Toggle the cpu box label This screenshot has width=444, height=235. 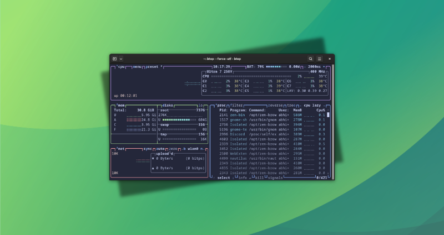click(x=121, y=67)
